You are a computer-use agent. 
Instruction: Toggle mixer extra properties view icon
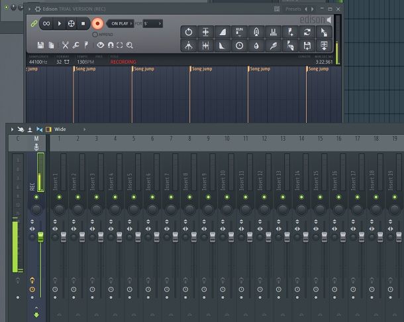click(x=48, y=129)
